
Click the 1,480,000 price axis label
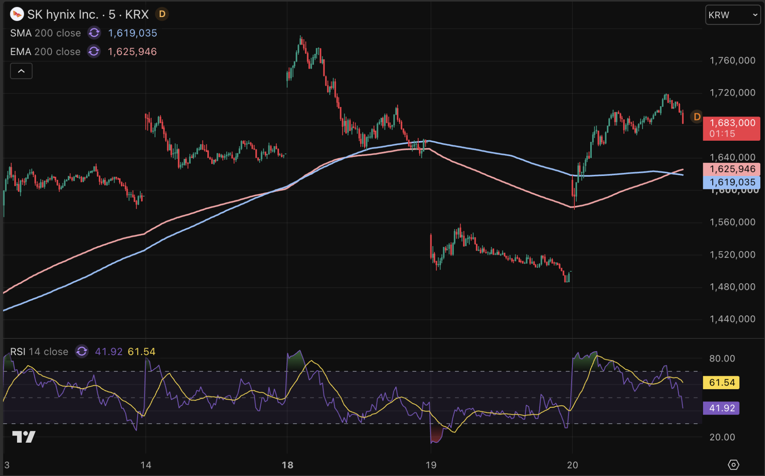tap(732, 287)
